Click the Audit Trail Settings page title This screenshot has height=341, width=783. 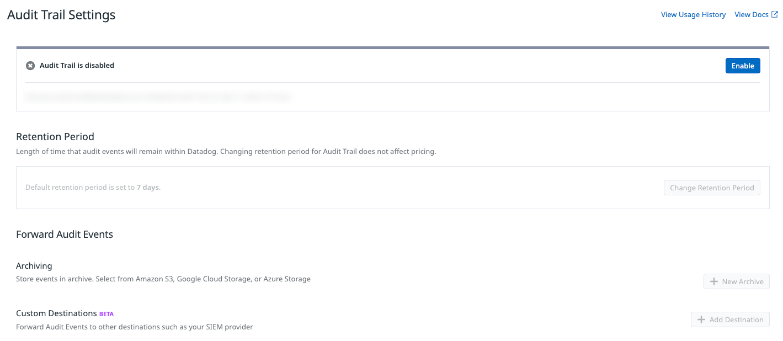pos(61,15)
